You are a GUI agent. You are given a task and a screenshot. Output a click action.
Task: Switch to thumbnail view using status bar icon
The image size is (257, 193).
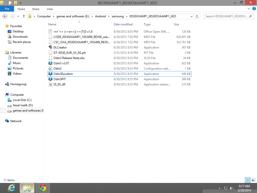click(x=253, y=180)
